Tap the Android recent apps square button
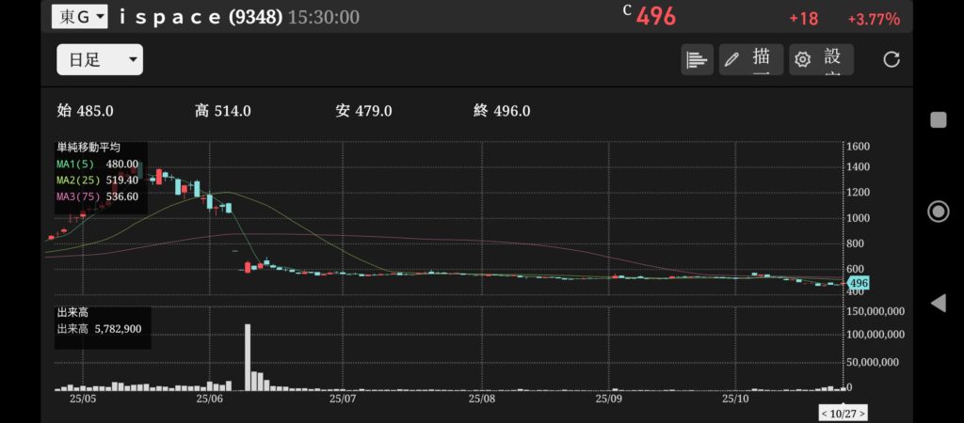Screen dimensions: 964x423 (x=938, y=119)
